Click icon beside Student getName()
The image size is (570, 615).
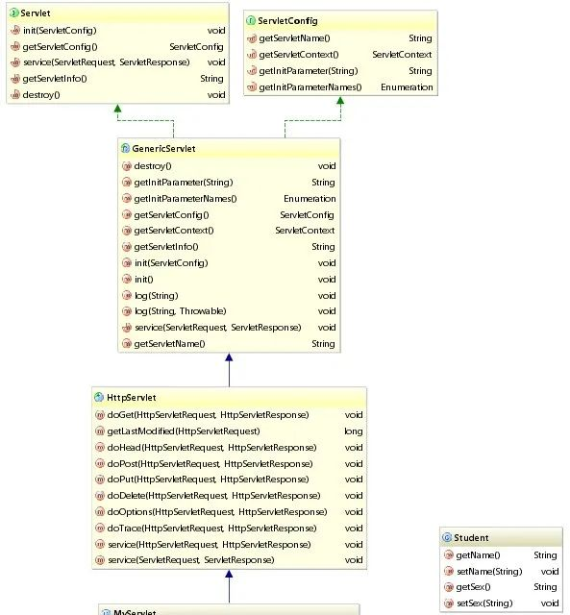click(x=448, y=555)
